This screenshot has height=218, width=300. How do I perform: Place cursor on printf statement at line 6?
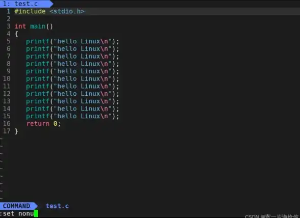click(x=72, y=49)
